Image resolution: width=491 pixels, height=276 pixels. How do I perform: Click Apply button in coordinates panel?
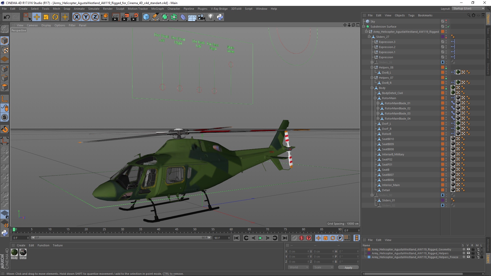pos(348,267)
